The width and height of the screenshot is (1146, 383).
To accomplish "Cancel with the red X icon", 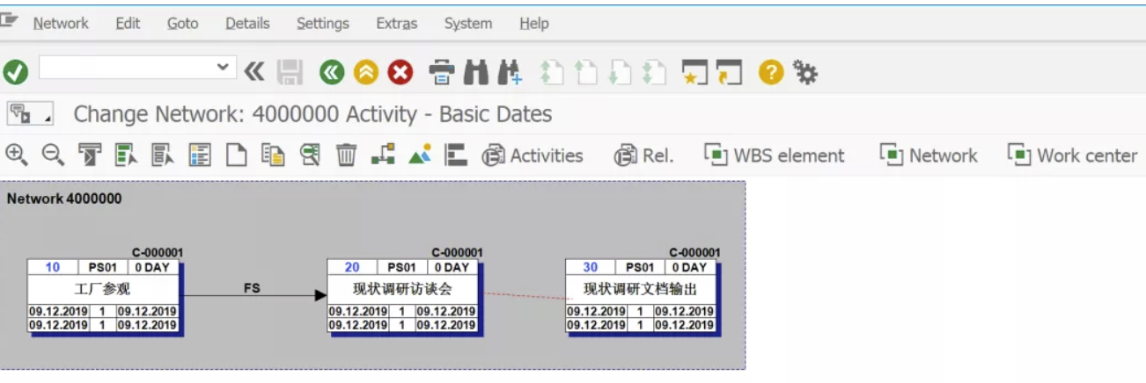I will (x=400, y=72).
